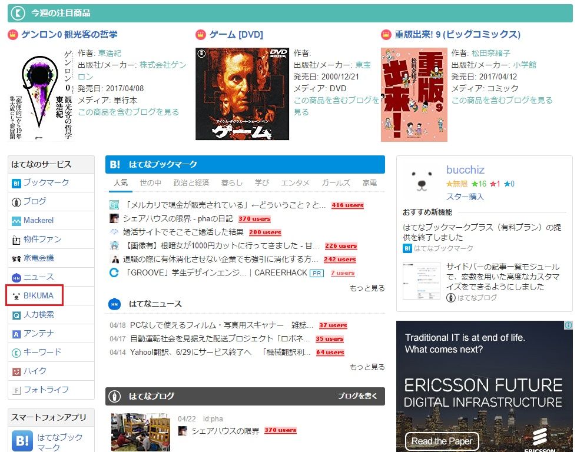Image resolution: width=577 pixels, height=452 pixels.
Task: Click the ゲンロン0 book cover thumbnail
Action: tap(41, 95)
